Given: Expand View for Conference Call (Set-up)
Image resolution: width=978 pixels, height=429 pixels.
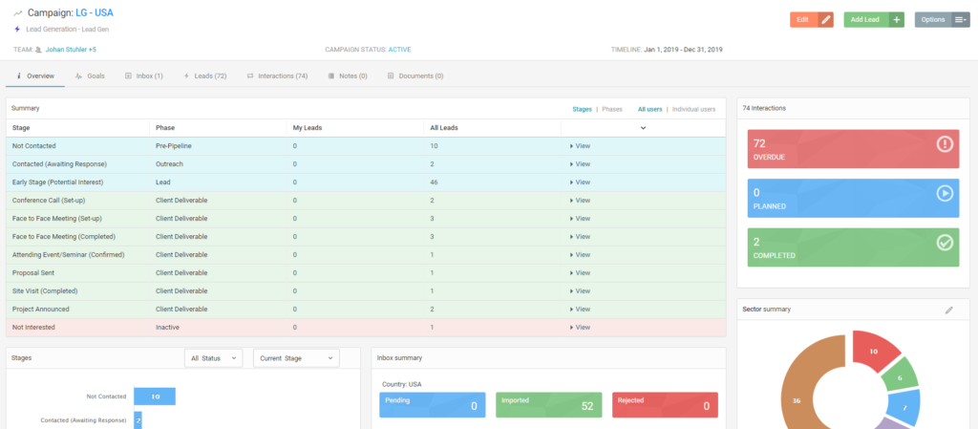Looking at the screenshot, I should click(x=580, y=200).
